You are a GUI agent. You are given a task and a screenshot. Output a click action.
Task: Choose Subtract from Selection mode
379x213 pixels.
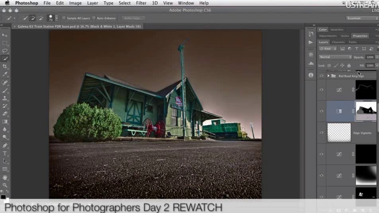[40, 18]
